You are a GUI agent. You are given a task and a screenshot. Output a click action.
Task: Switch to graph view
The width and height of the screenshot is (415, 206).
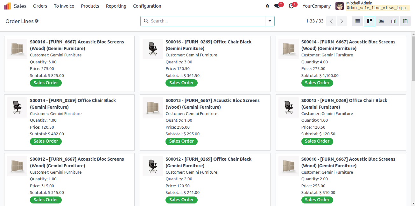click(381, 21)
